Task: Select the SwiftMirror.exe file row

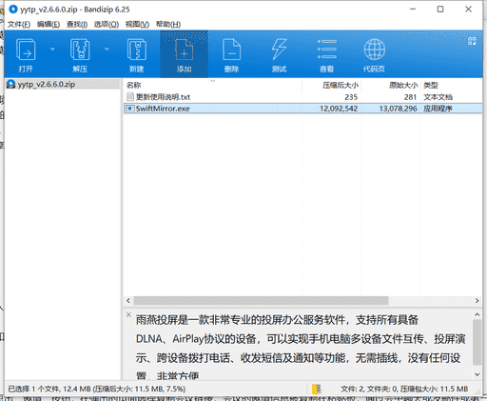Action: (302, 109)
